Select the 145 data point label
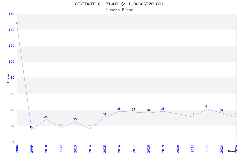This screenshot has height=154, width=239. click(17, 23)
